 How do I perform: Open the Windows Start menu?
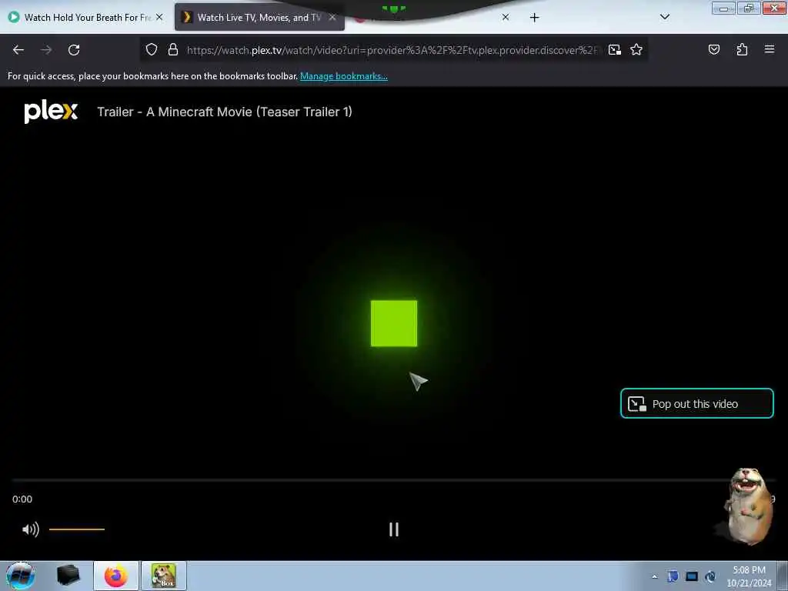pyautogui.click(x=20, y=576)
